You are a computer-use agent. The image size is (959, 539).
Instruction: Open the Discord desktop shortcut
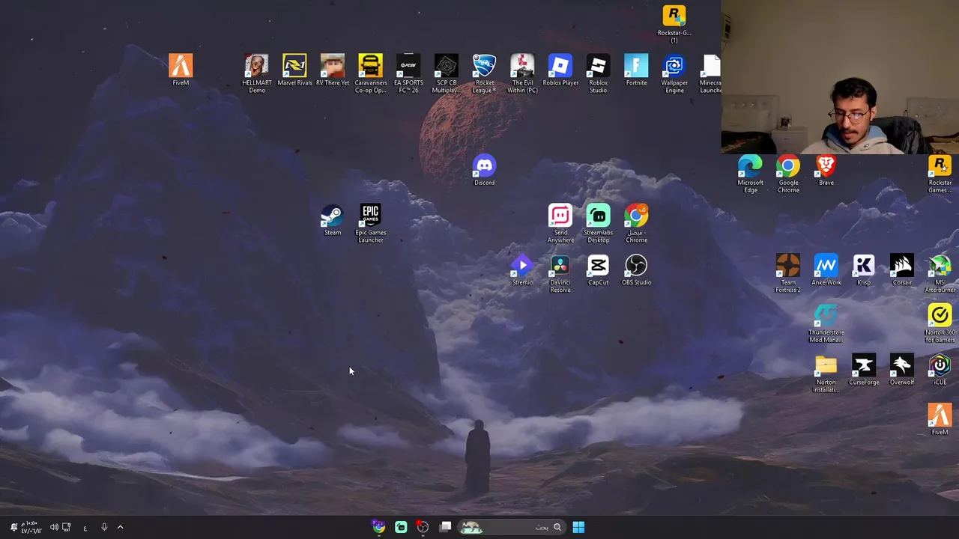[484, 169]
